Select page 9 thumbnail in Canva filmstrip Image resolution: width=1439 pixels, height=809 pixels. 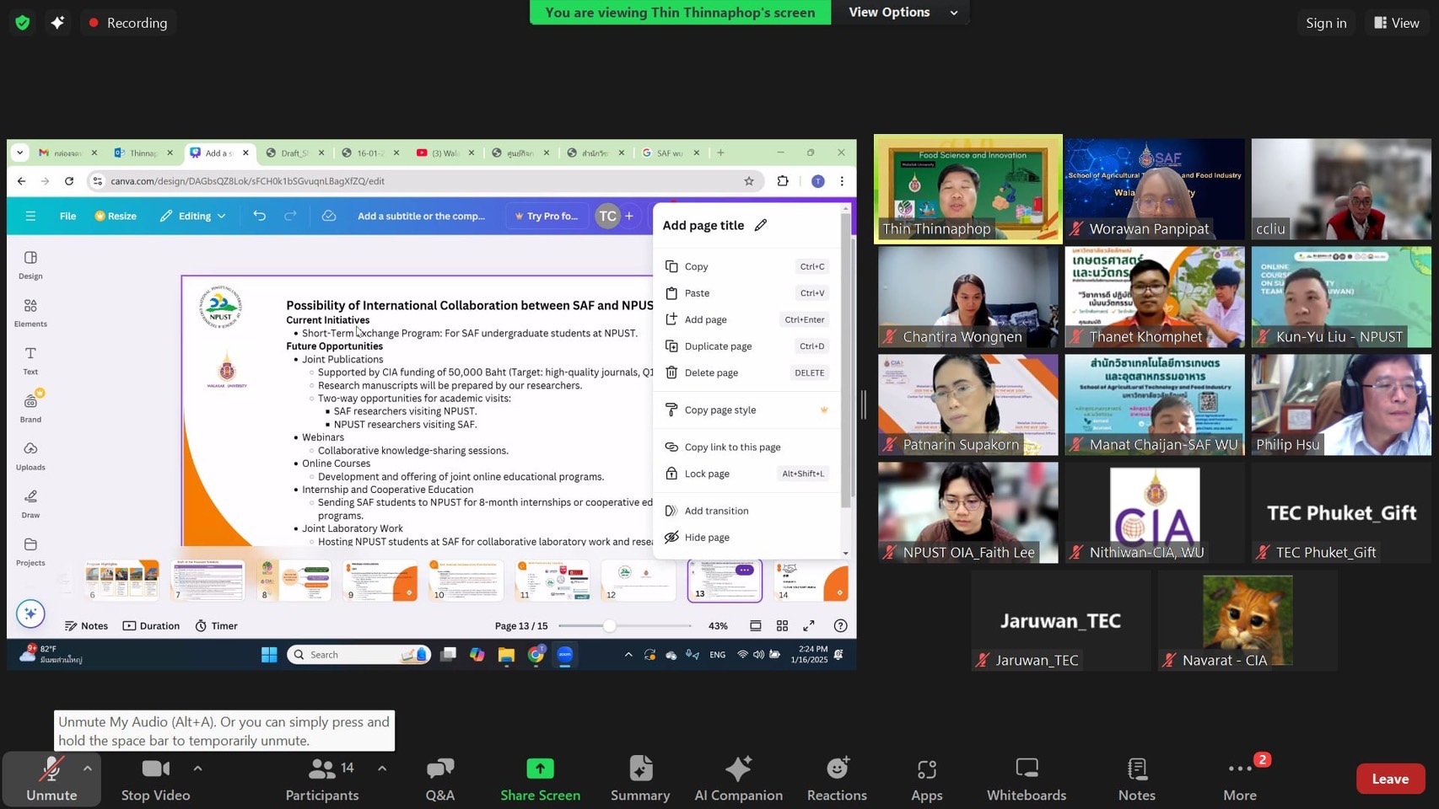tap(380, 581)
